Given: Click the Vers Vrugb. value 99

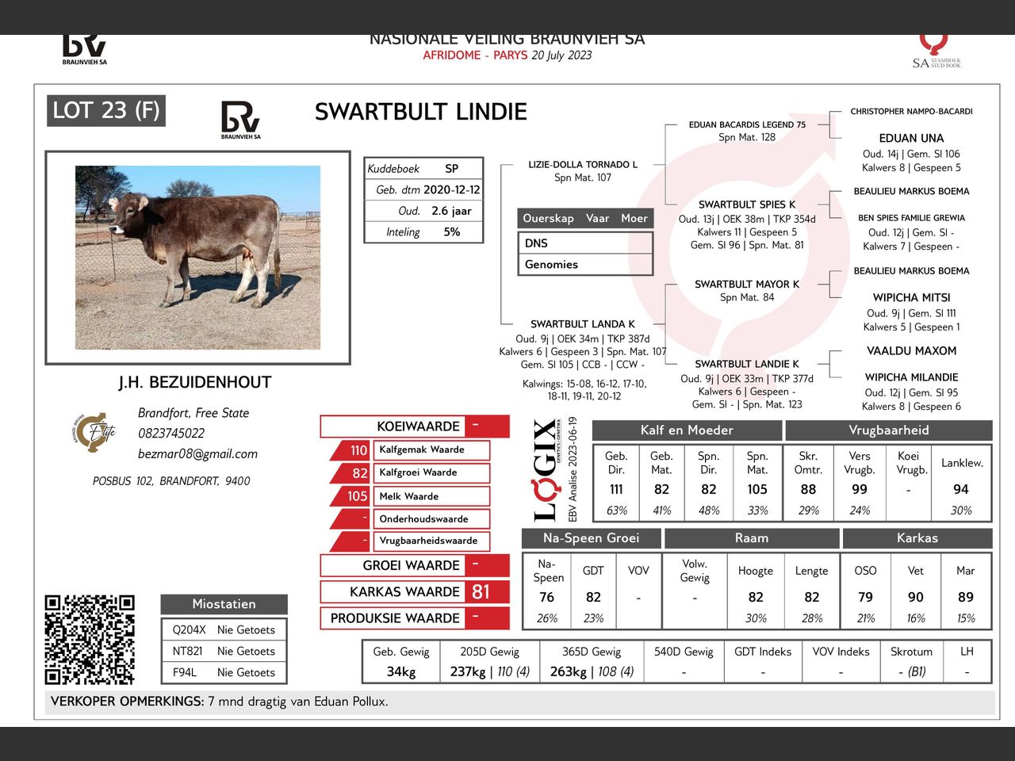Looking at the screenshot, I should pyautogui.click(x=860, y=489).
